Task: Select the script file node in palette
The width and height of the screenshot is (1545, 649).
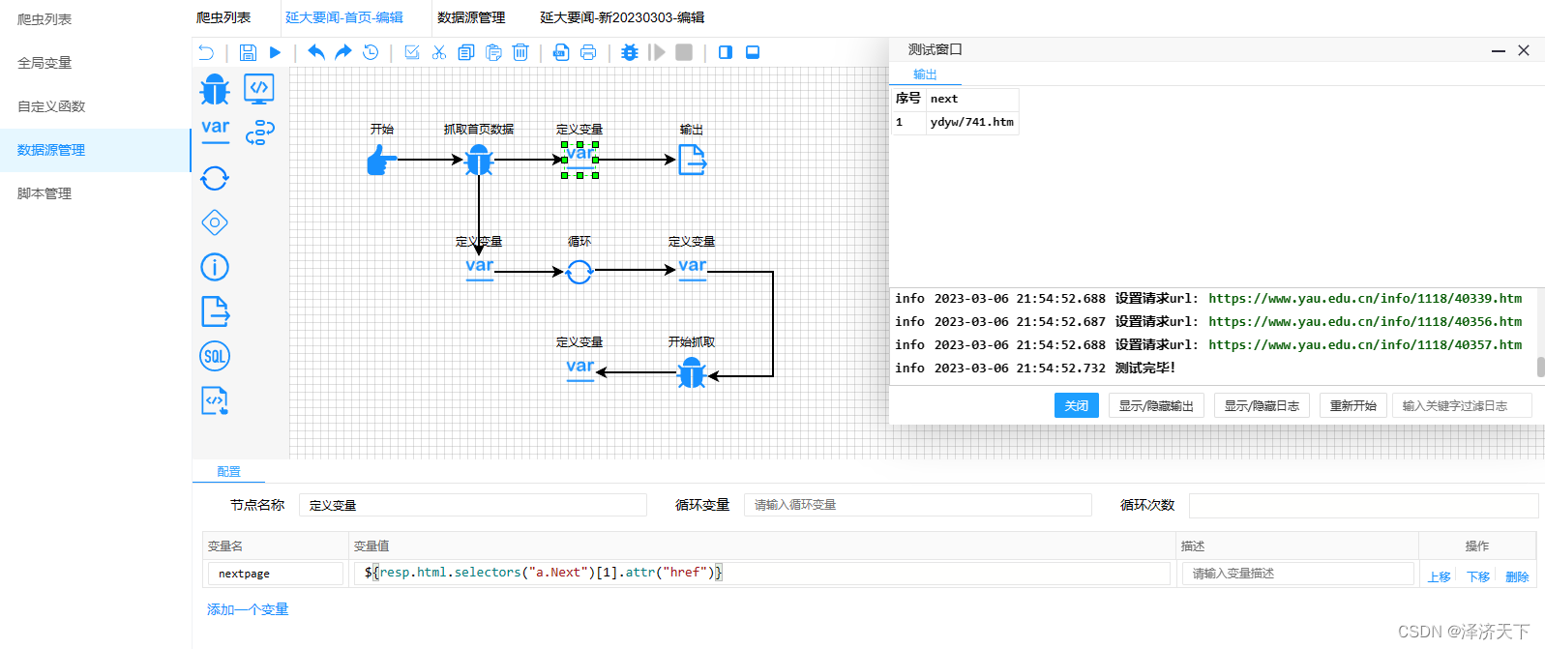Action: click(215, 400)
